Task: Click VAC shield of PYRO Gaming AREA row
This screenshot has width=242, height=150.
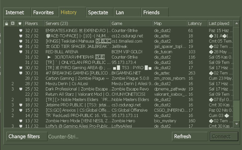Action: click(x=21, y=68)
